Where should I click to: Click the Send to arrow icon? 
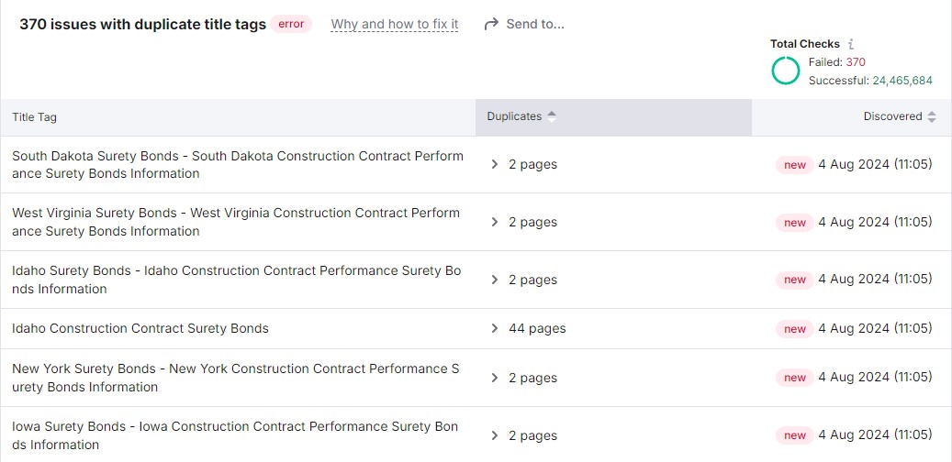pos(491,24)
